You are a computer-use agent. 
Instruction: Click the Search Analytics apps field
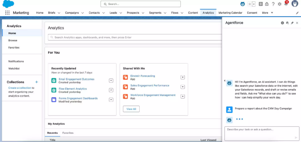point(135,37)
